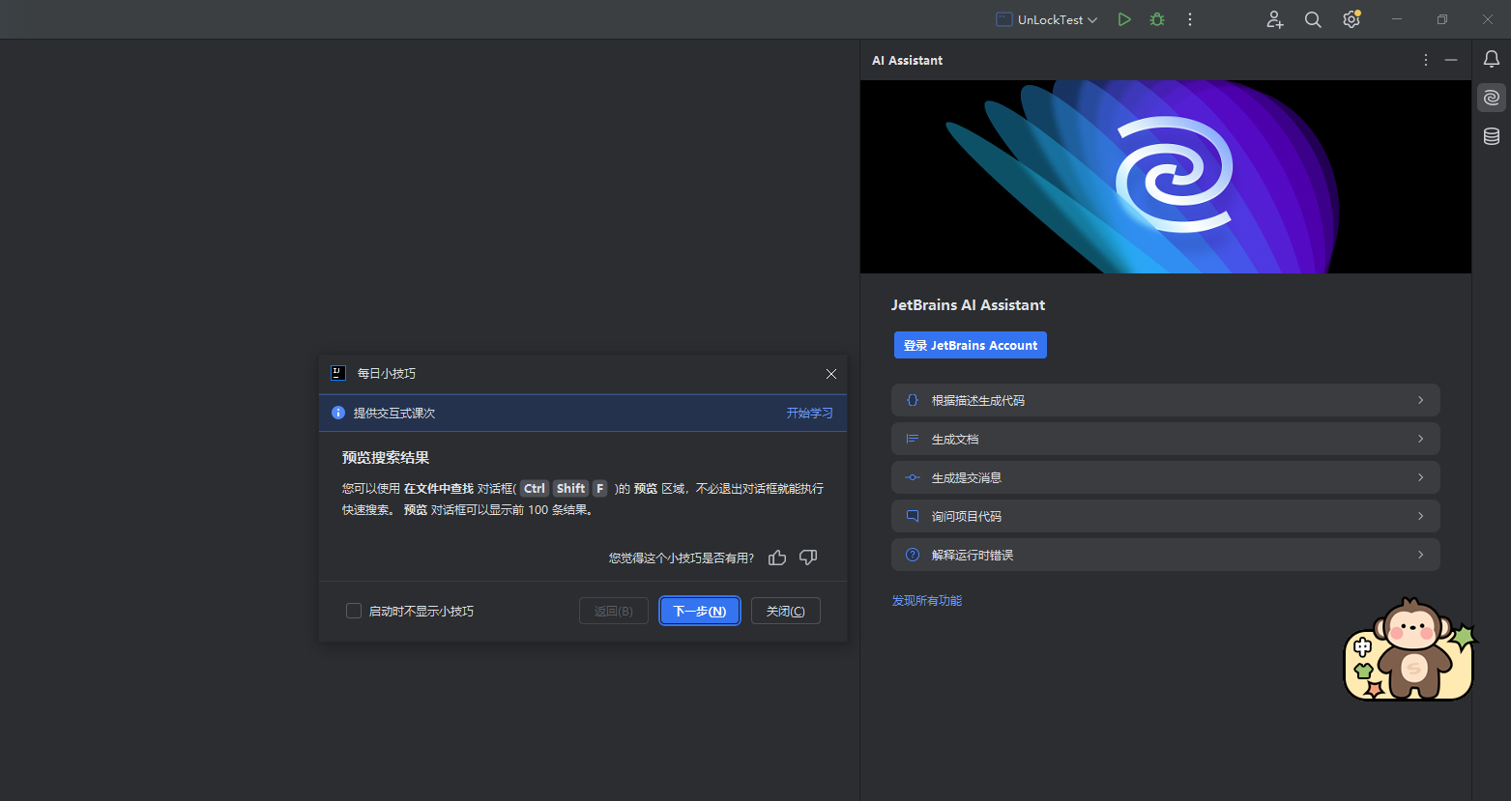Click the info icon beside 提供交互式课次

[x=338, y=413]
